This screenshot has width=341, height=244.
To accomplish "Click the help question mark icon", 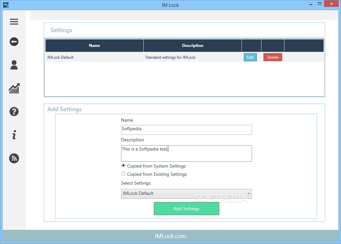I will pos(14,112).
